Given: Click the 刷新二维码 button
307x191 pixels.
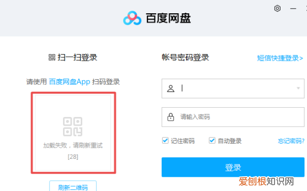Looking at the screenshot, I should point(73,186).
